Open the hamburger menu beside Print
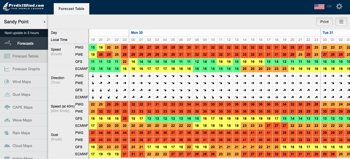350x159 pixels. [341, 22]
